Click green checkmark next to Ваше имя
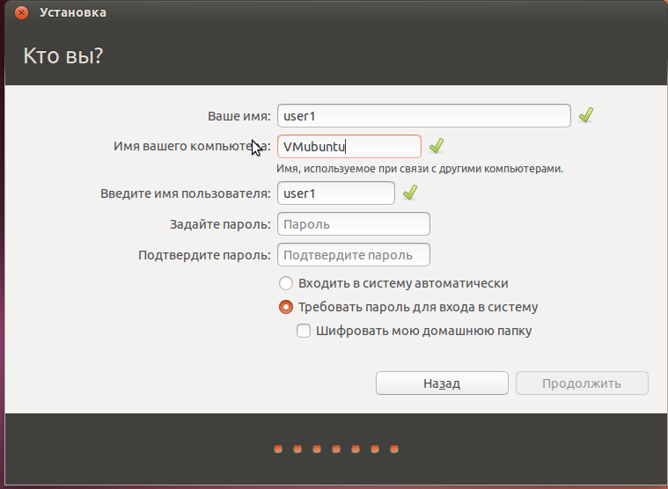 tap(586, 115)
